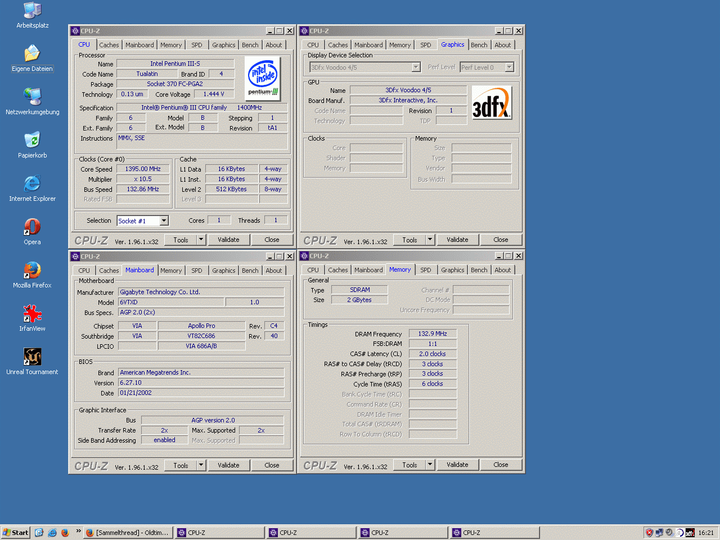Click the DRAM Frequency 132.9 MHz field

[433, 334]
